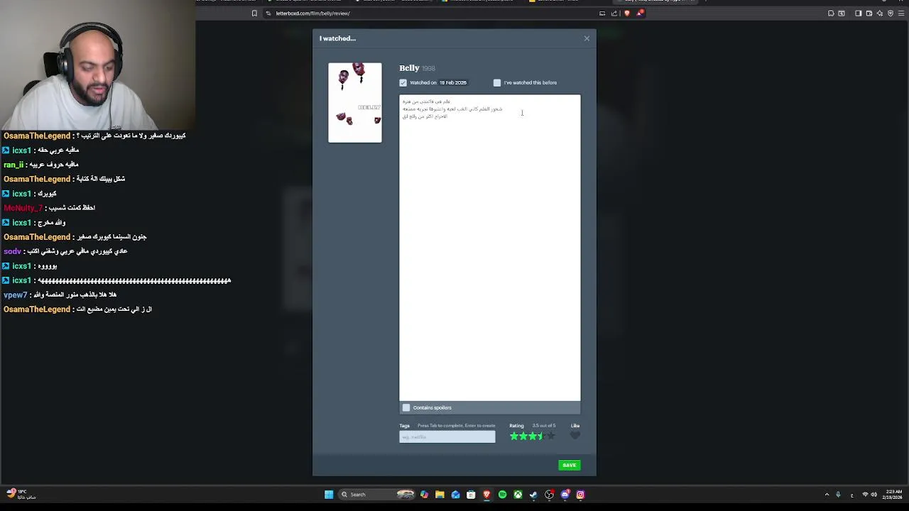Screen dimensions: 909x511
Task: Click ran_ii username in chat
Action: coord(13,165)
